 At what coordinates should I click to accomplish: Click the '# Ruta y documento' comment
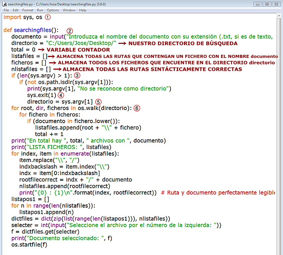coord(218,192)
